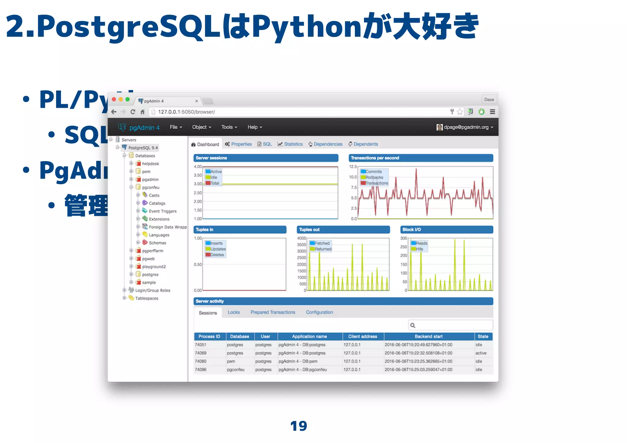Click the green power extension icon
Screen dimensions: 627x443
click(481, 112)
